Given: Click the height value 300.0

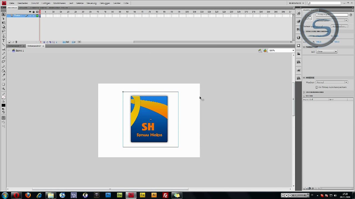Looking at the screenshot, I should coord(337,42).
